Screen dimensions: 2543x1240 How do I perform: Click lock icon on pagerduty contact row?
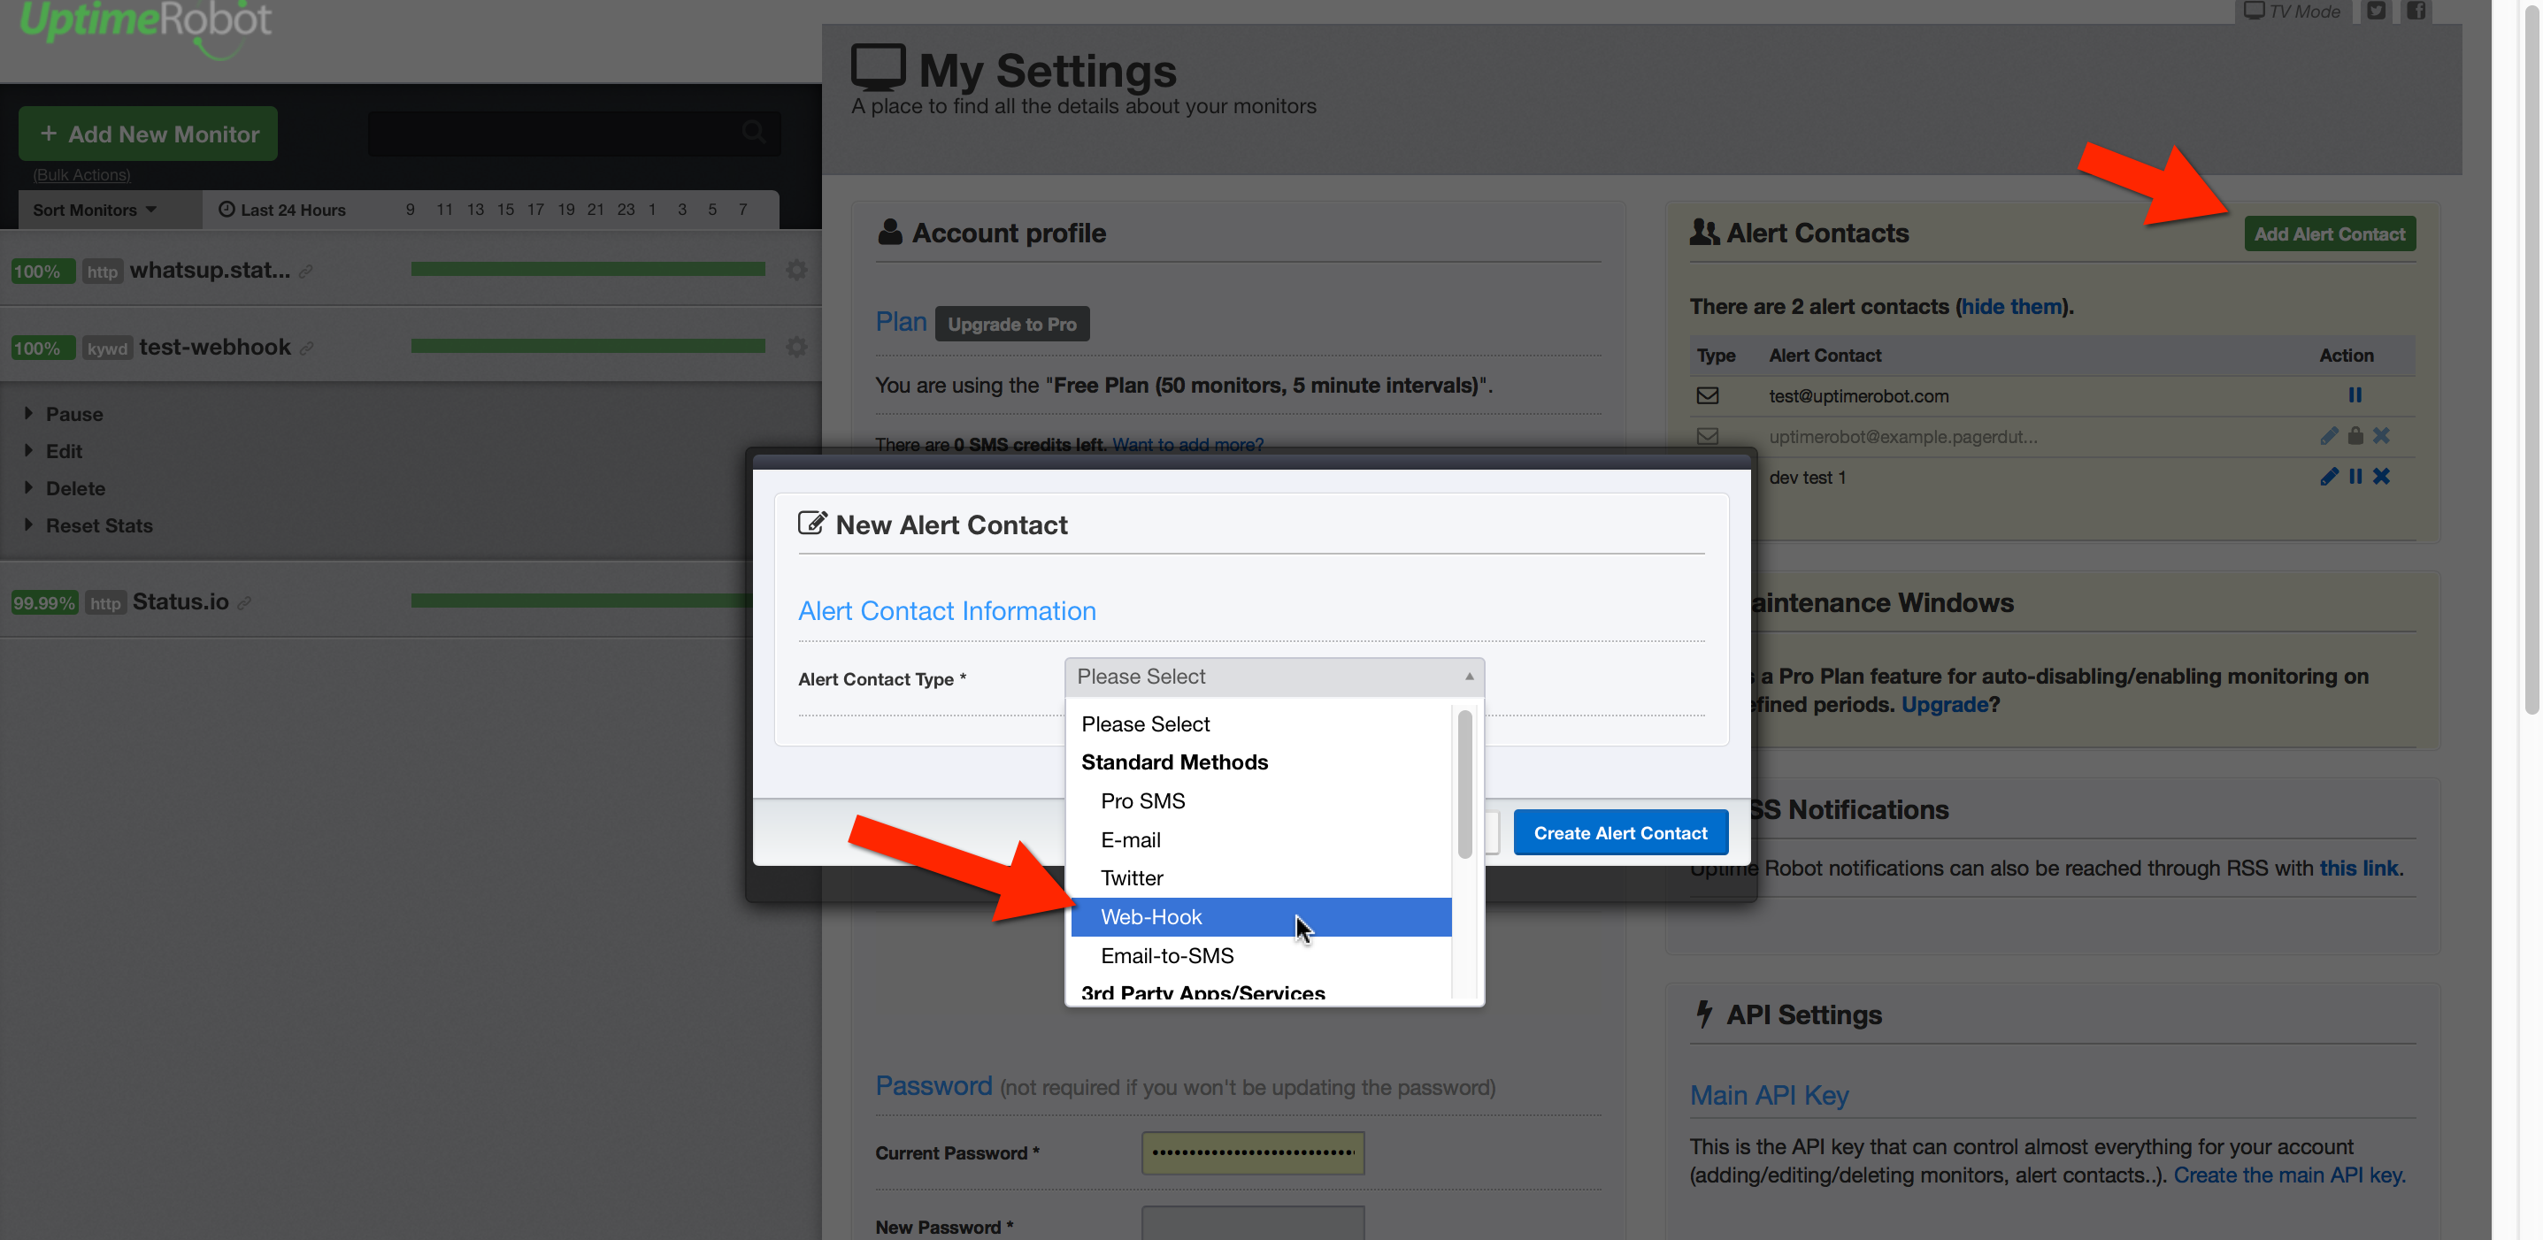click(x=2355, y=435)
